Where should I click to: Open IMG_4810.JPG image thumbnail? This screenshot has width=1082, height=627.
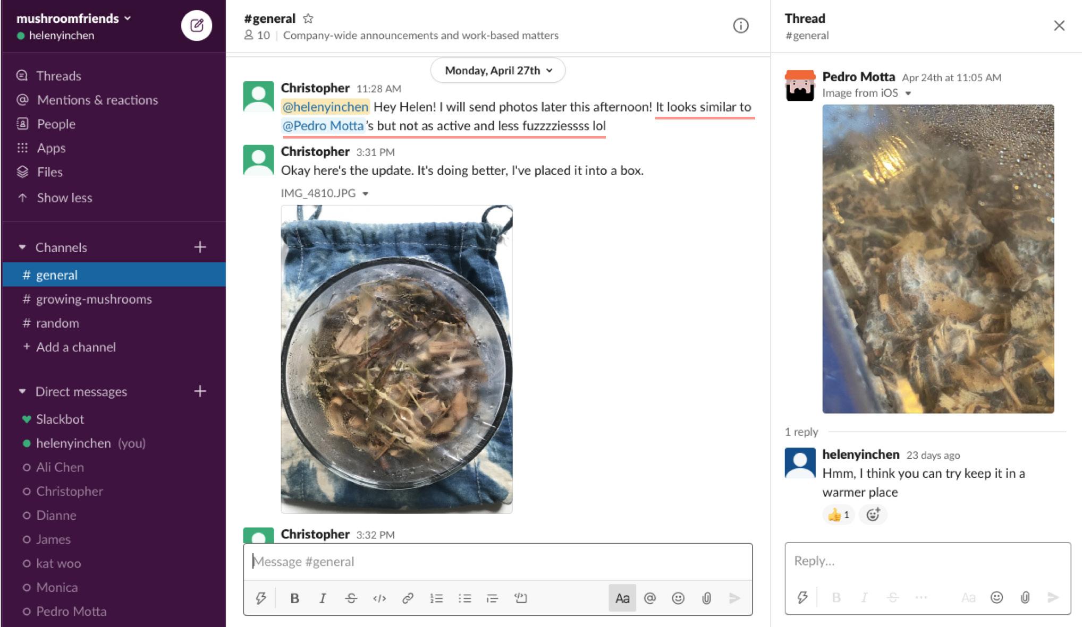[x=396, y=359]
